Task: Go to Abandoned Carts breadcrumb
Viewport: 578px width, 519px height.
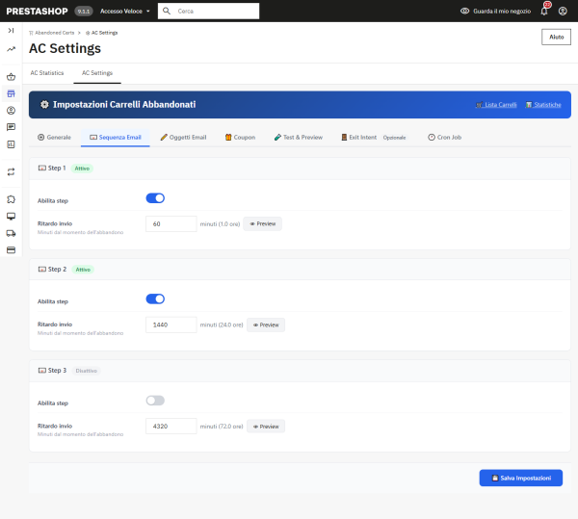Action: point(52,33)
